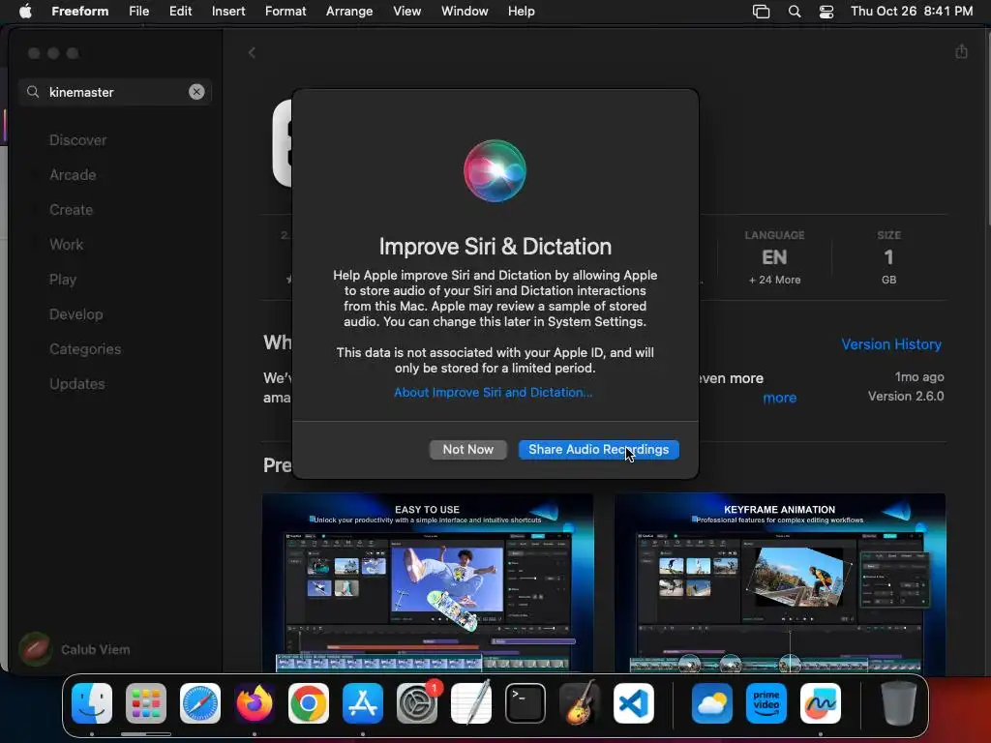Open Finder from the dock

[x=92, y=703]
